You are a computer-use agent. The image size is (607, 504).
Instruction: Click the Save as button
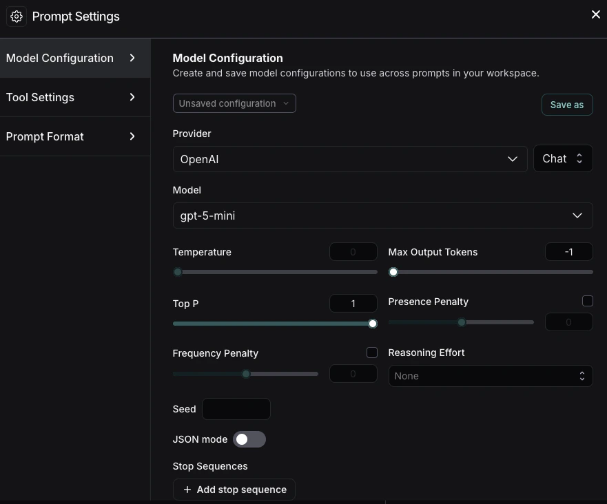pyautogui.click(x=567, y=105)
